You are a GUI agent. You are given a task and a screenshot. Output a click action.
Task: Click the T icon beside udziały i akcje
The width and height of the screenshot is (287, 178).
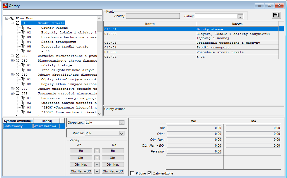[x=23, y=65]
